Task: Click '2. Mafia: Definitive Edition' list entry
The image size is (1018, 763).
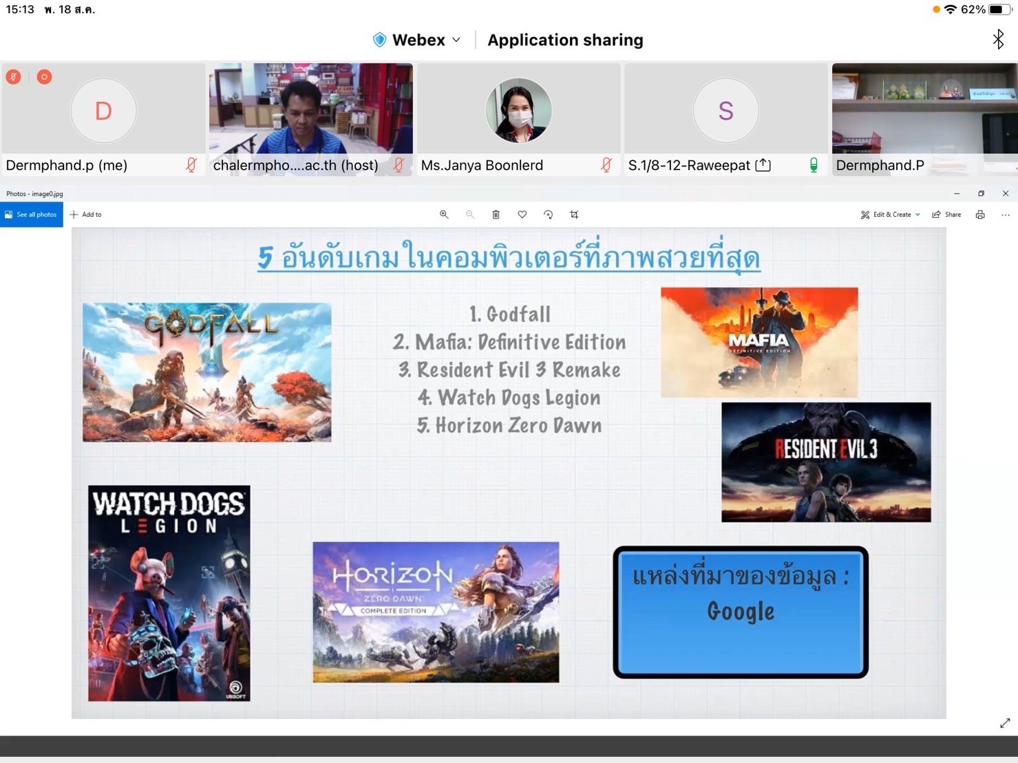Action: pos(509,342)
